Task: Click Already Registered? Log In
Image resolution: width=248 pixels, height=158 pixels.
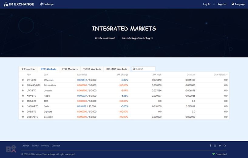Action: 138,38
